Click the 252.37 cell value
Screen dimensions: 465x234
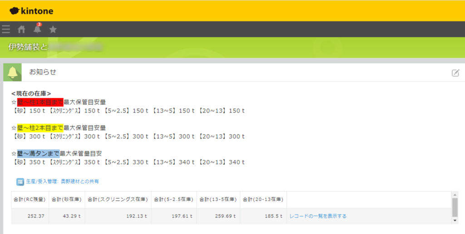(36, 216)
